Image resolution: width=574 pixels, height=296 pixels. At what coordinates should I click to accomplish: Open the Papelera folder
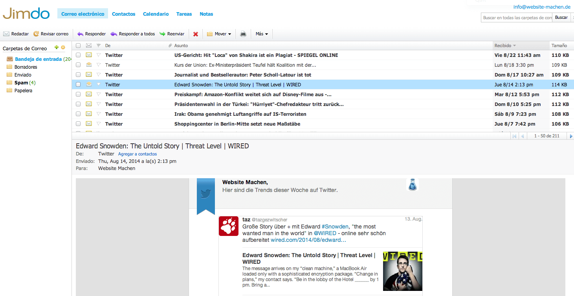pos(23,91)
